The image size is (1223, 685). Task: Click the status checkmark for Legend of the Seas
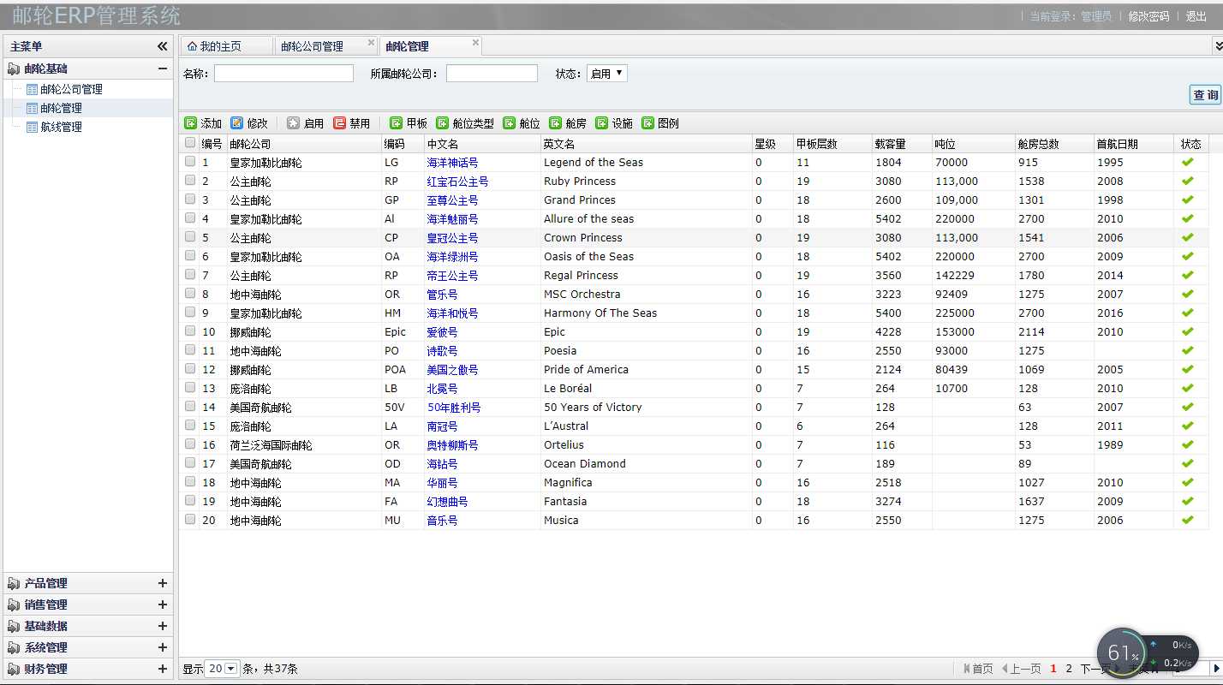point(1187,162)
